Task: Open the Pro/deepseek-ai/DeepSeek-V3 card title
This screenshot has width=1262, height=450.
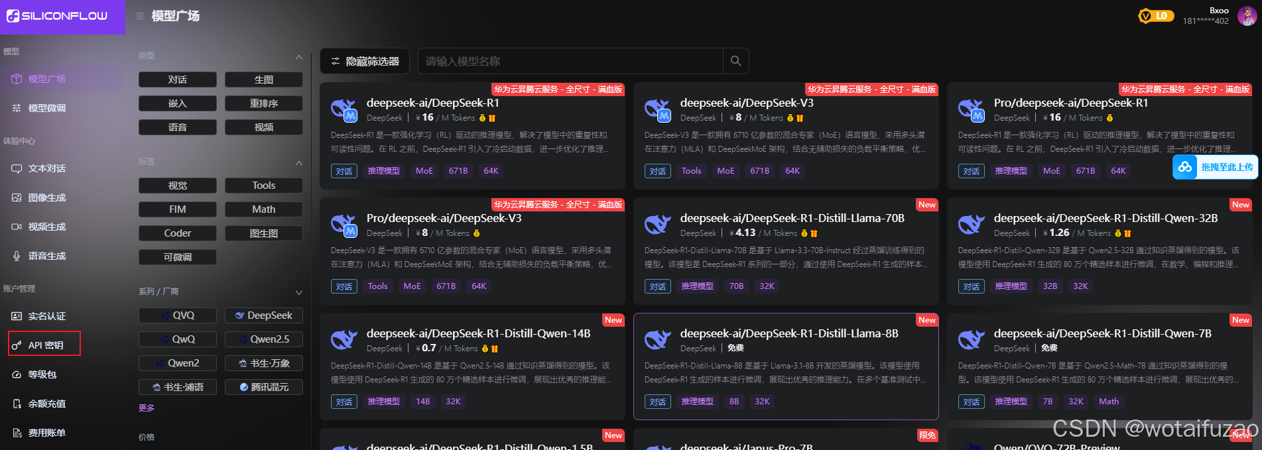Action: [444, 218]
